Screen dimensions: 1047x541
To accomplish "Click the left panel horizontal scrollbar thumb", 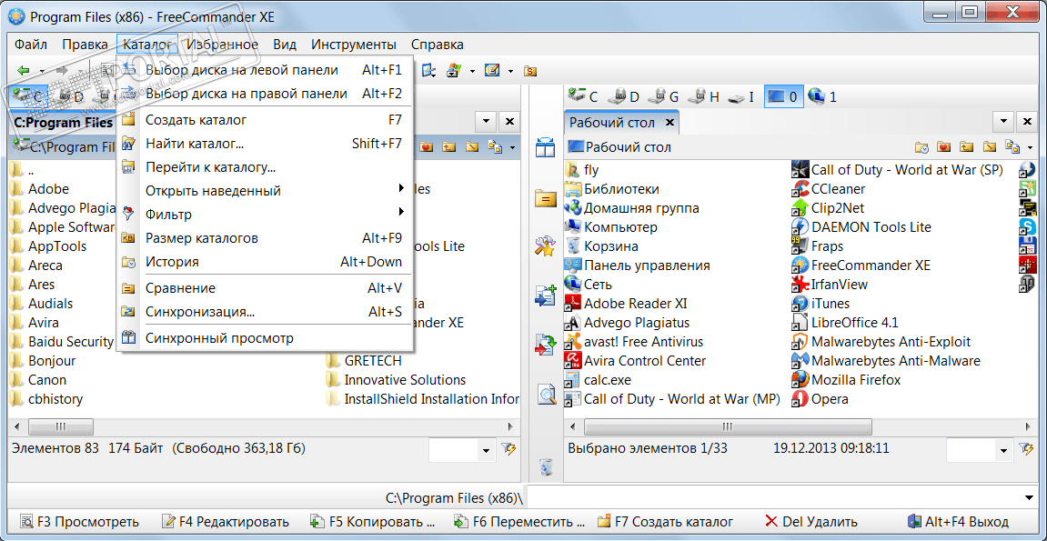I will (x=61, y=426).
